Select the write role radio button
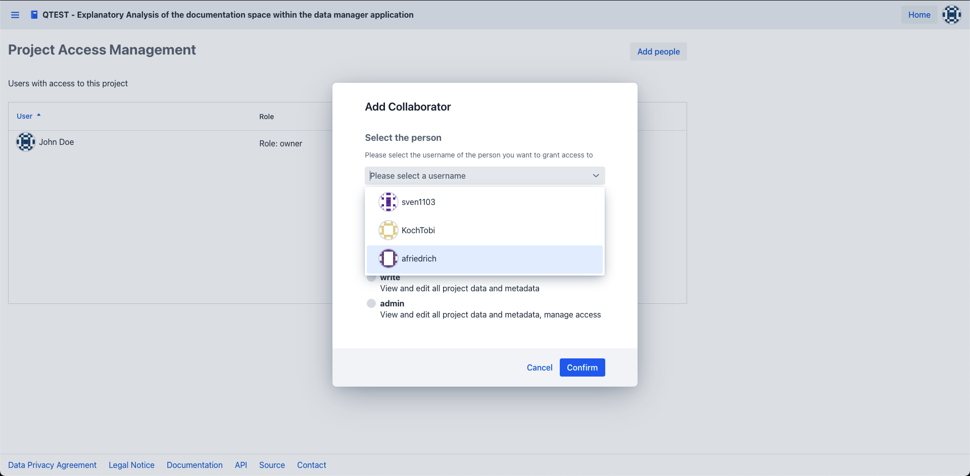970x476 pixels. click(x=371, y=278)
